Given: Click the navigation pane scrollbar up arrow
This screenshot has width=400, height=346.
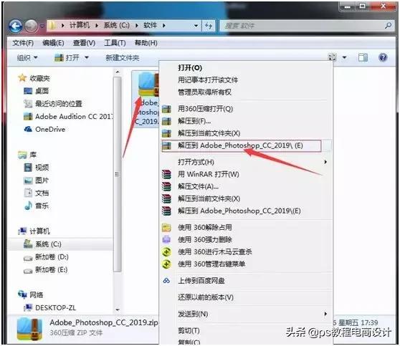Looking at the screenshot, I should pos(118,72).
